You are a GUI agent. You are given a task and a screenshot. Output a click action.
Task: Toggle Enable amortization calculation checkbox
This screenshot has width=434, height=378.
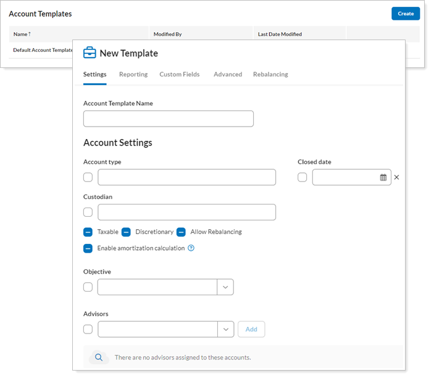pyautogui.click(x=88, y=248)
